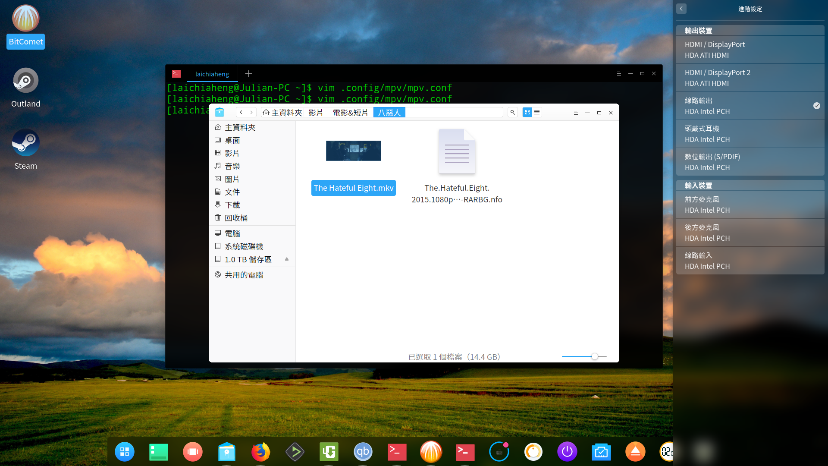Open Outland desktop shortcut

25,88
